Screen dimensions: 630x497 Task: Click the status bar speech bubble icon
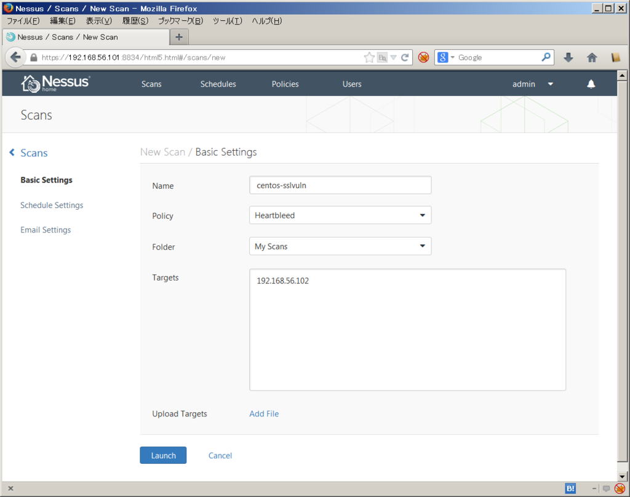pos(606,488)
